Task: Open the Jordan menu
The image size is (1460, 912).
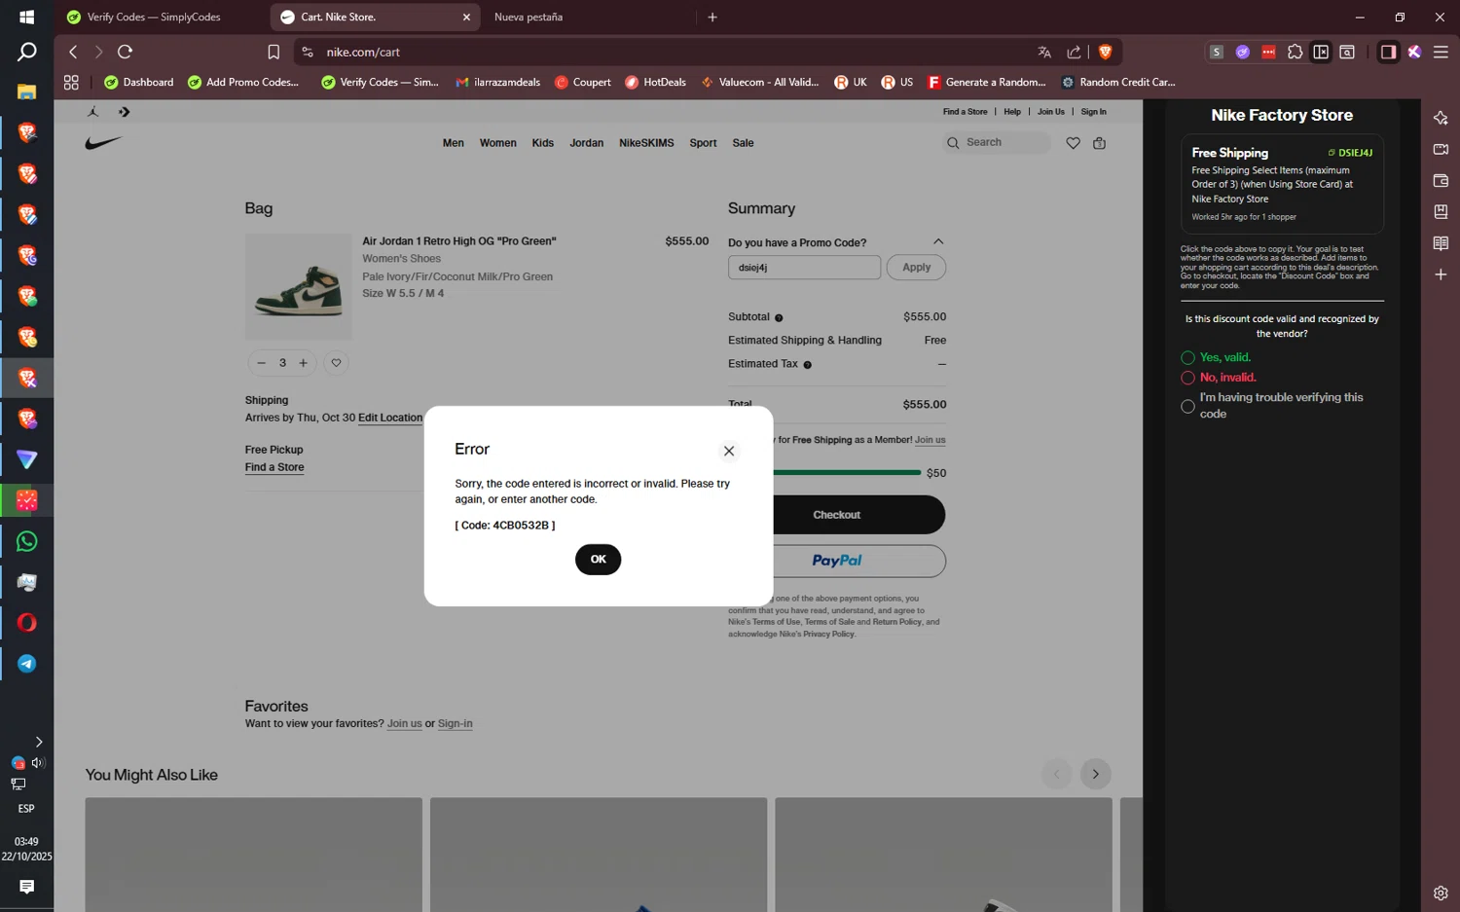Action: click(586, 143)
